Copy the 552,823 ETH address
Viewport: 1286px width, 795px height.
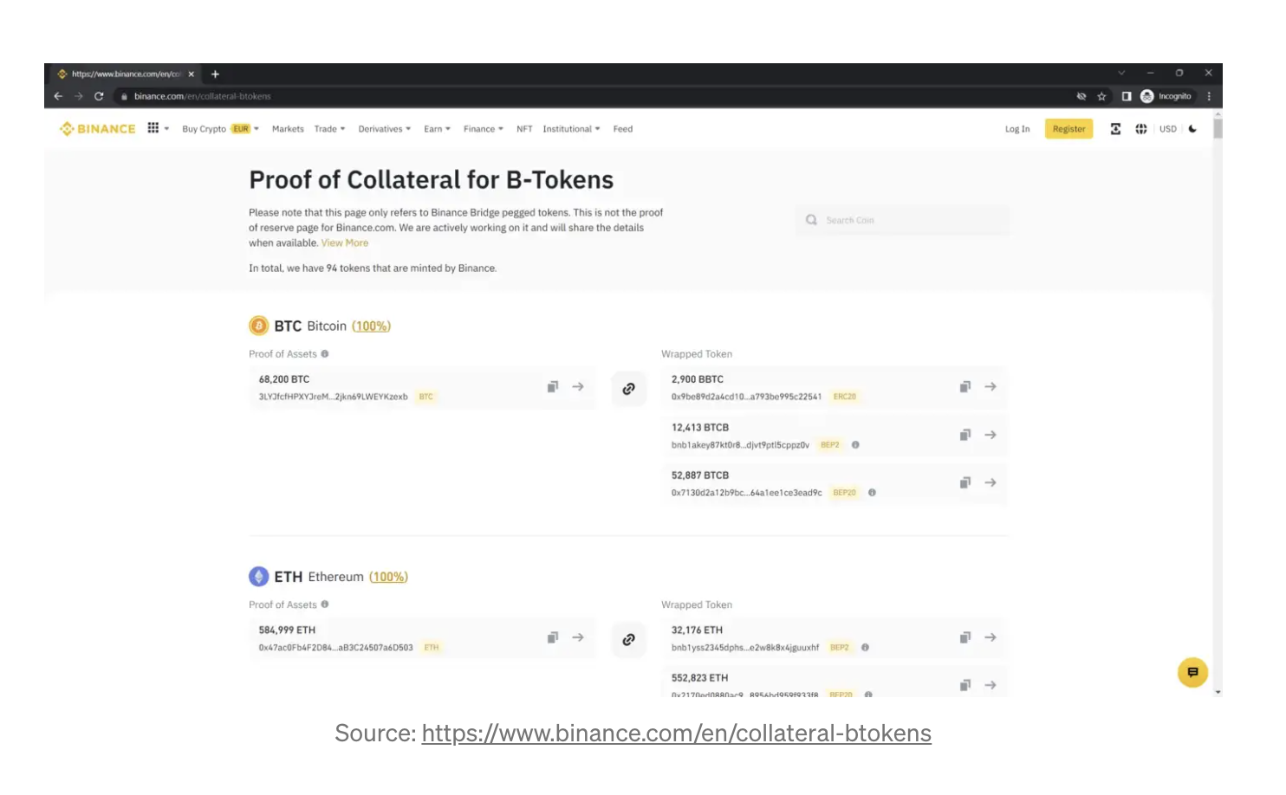[964, 685]
